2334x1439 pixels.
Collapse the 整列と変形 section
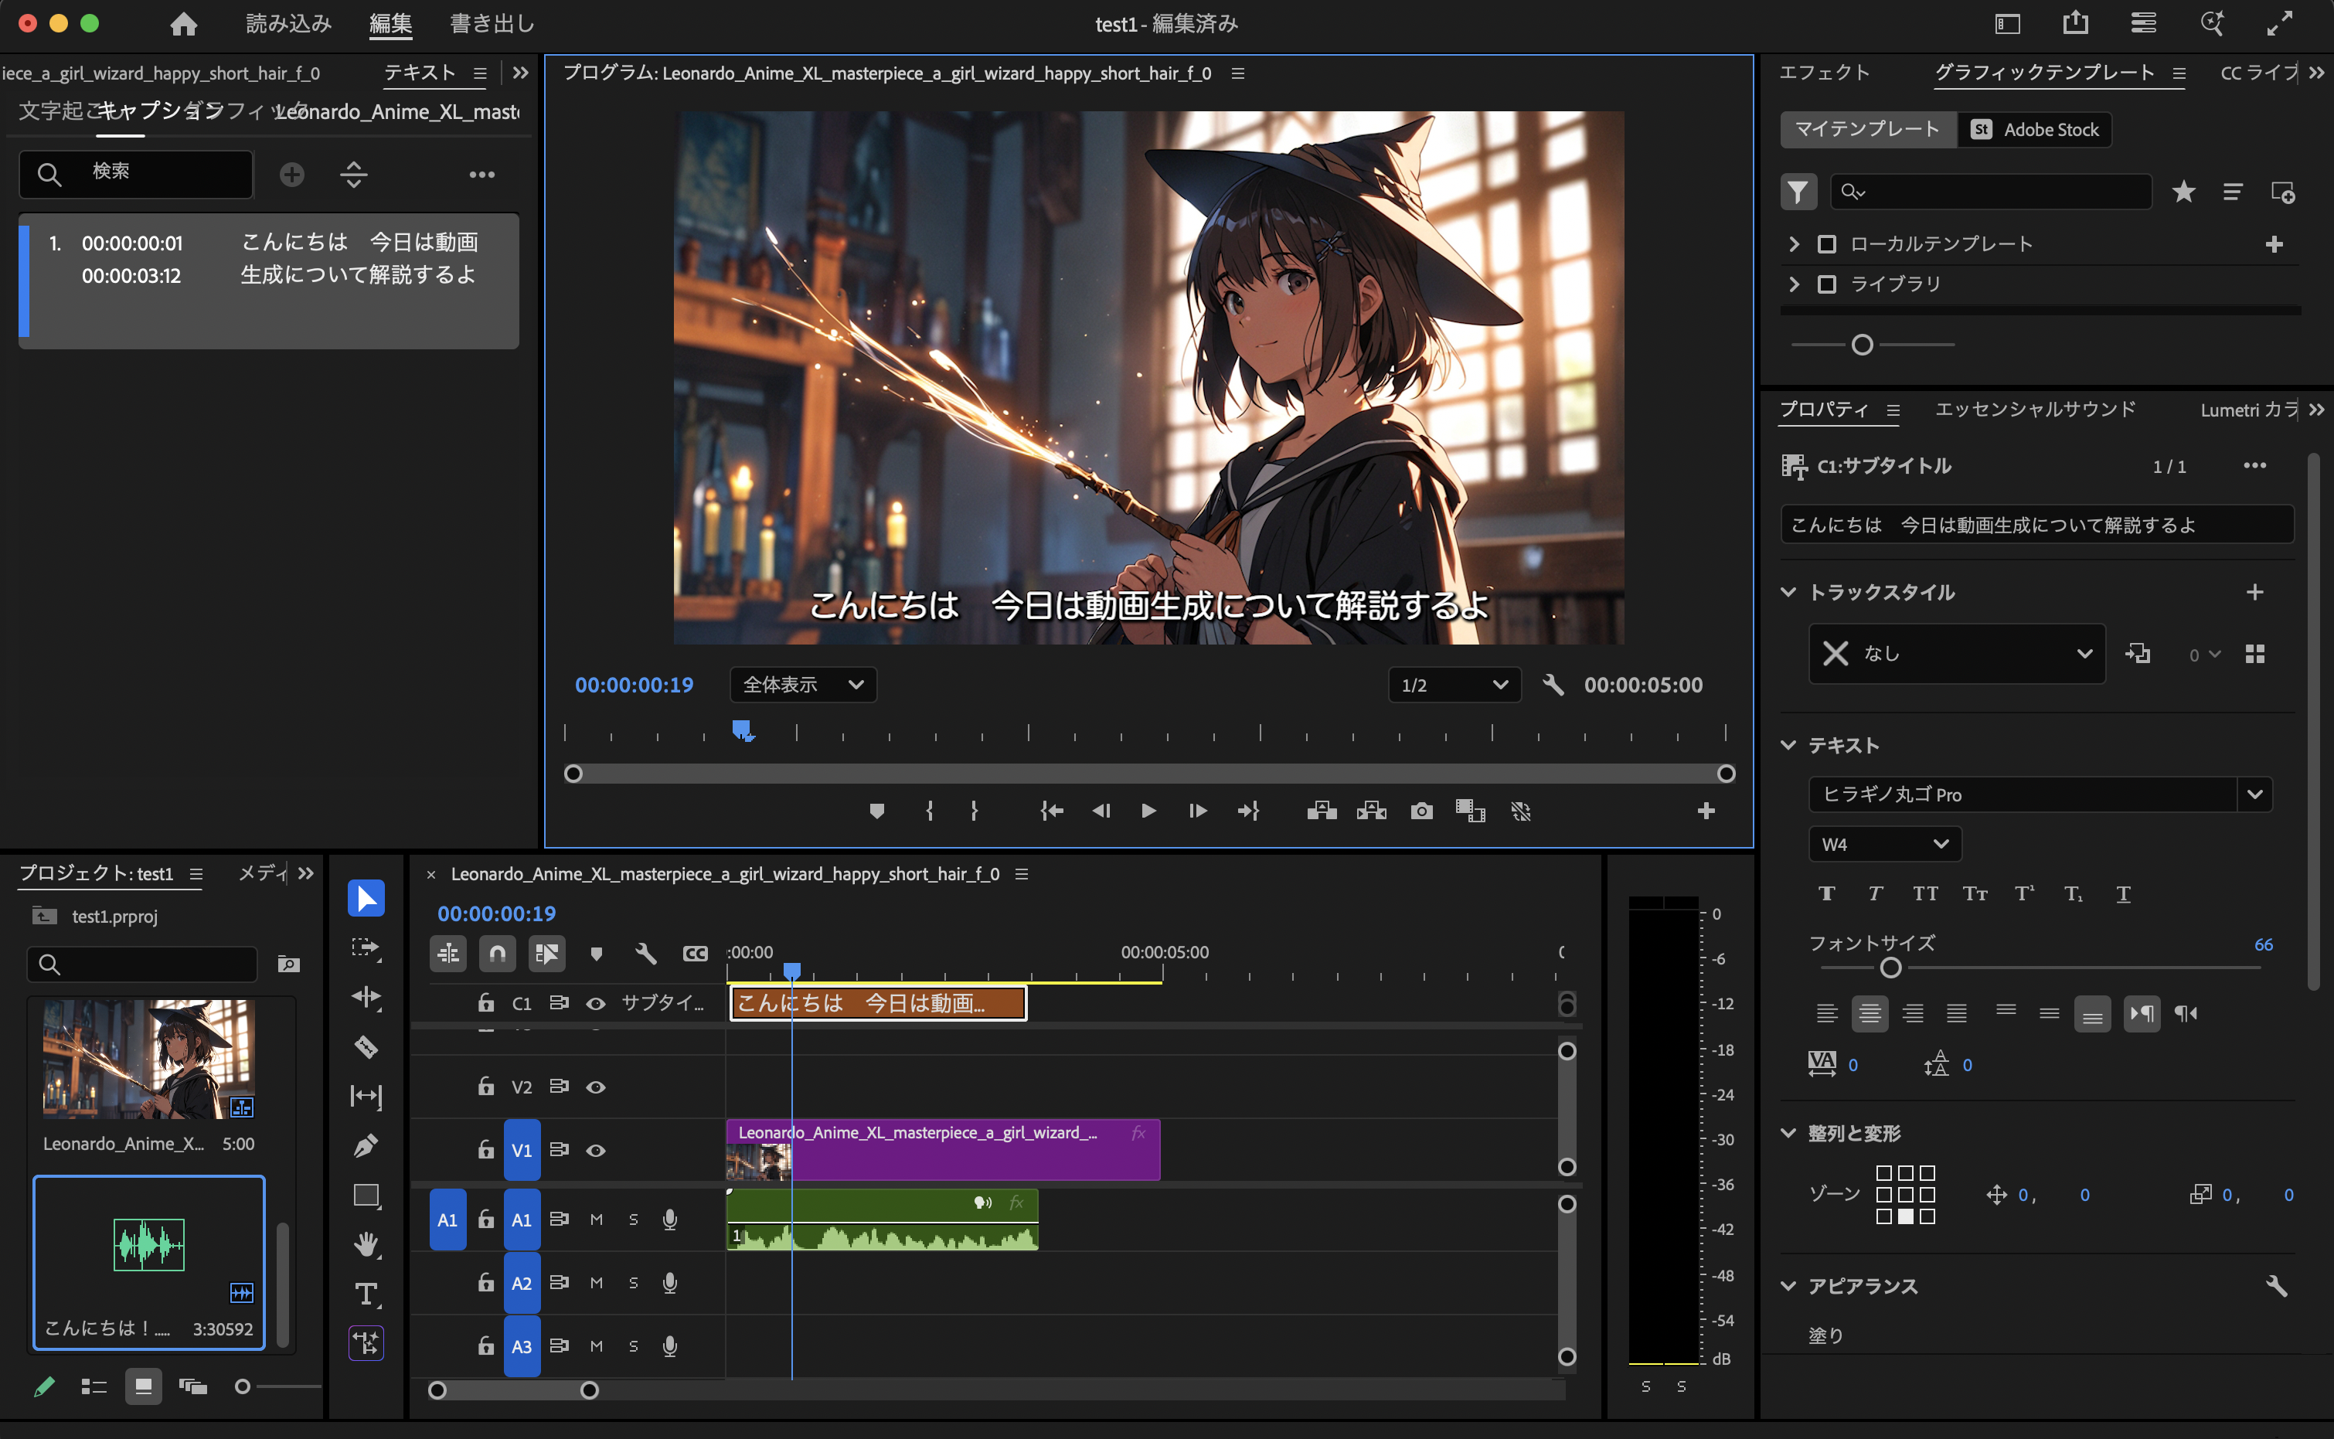(1789, 1134)
